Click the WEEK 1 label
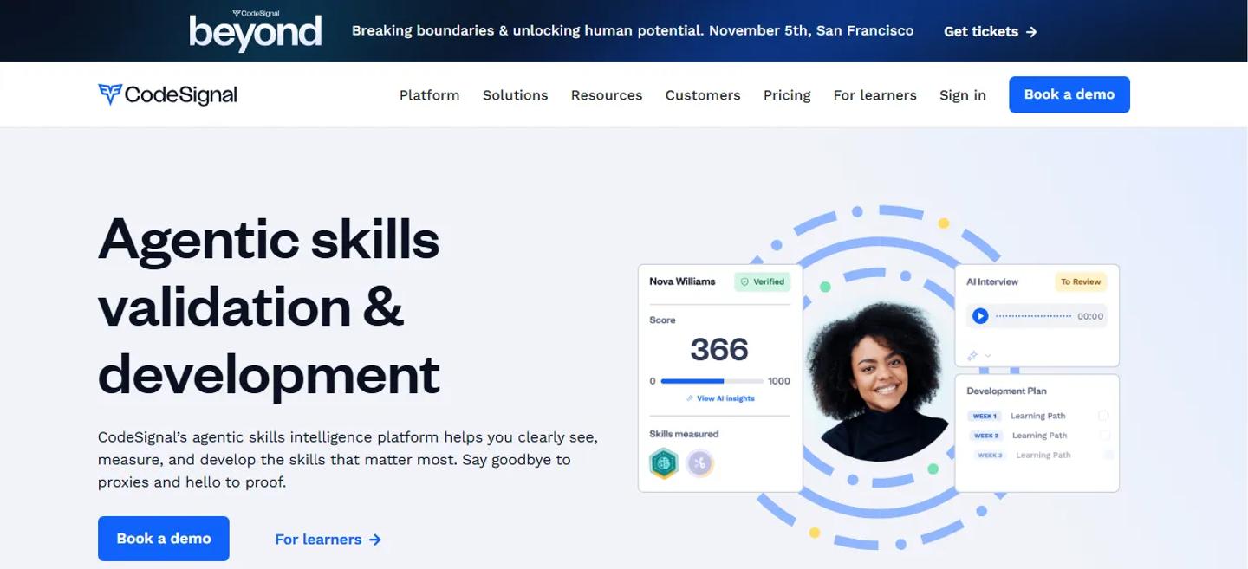Image resolution: width=1248 pixels, height=569 pixels. coord(984,416)
